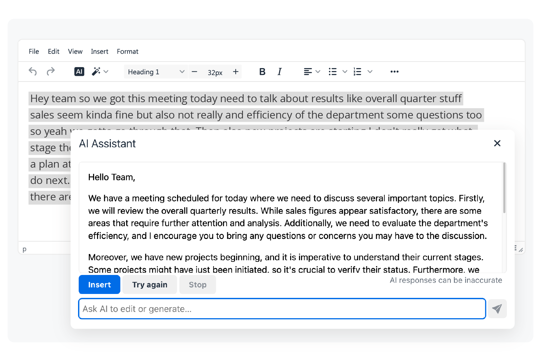Open the File menu

click(x=34, y=51)
